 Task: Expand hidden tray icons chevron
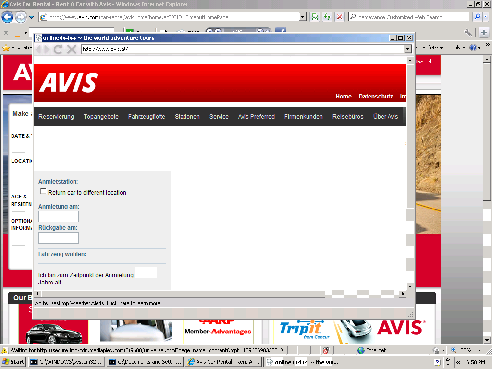coord(458,362)
